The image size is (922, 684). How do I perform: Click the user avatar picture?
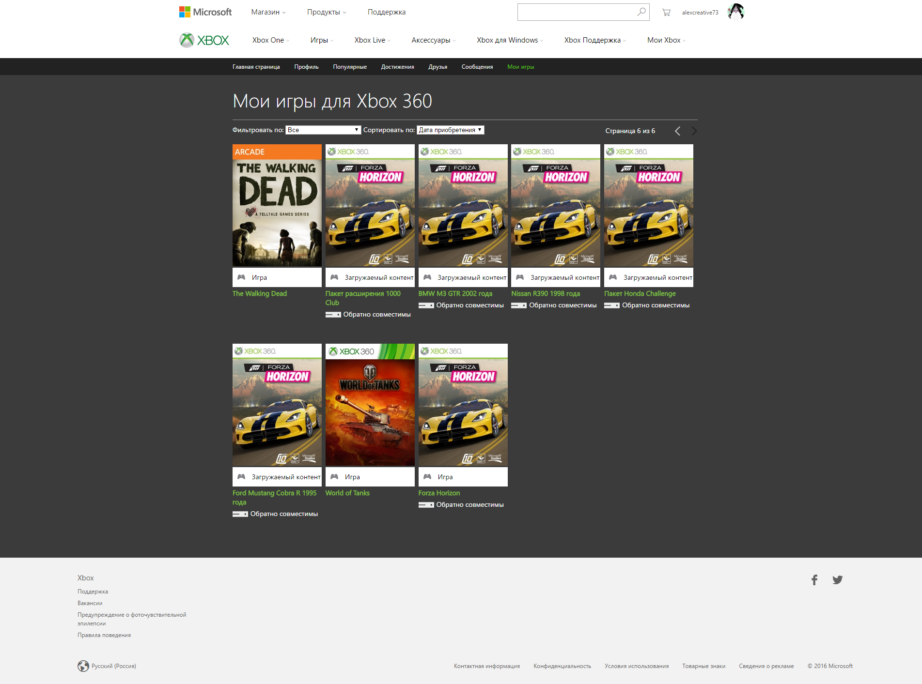[735, 12]
